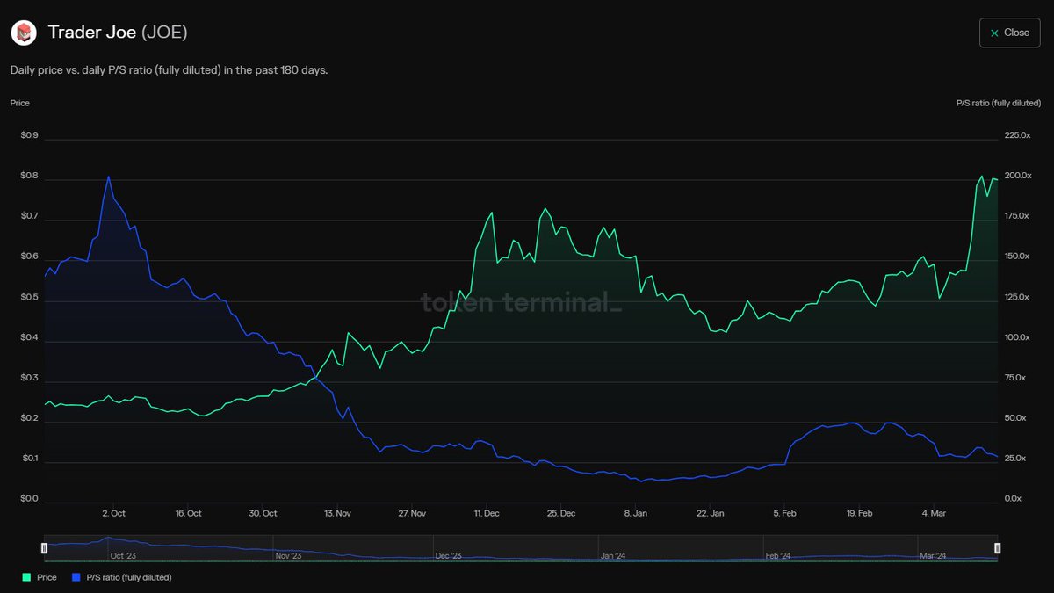Click the Nov '23 marker in range navigator

288,555
